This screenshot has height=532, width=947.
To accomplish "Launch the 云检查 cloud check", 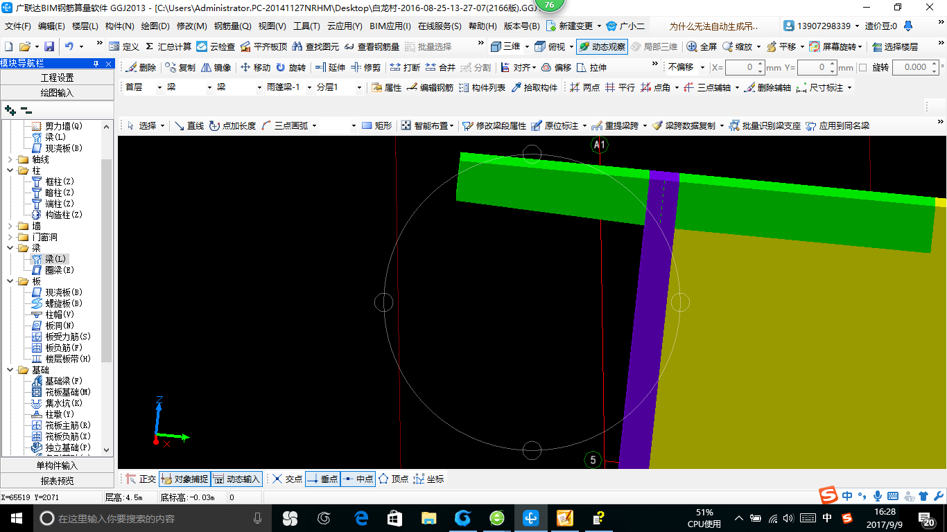I will pos(216,46).
